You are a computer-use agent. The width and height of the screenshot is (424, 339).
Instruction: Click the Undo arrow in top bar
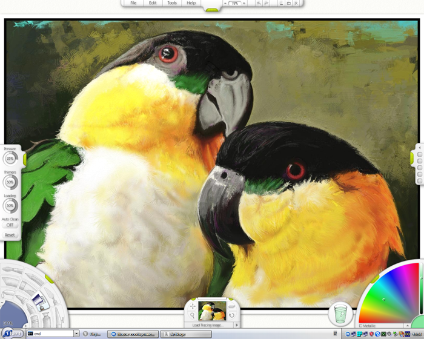coord(259,3)
